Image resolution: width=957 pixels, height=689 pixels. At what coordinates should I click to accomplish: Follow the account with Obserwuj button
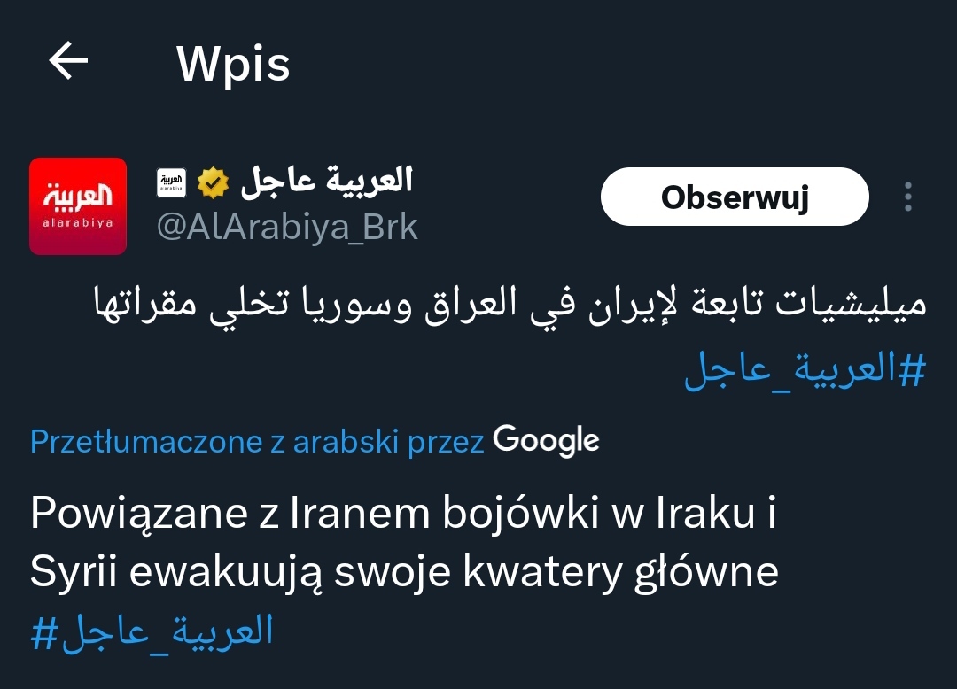pos(735,197)
